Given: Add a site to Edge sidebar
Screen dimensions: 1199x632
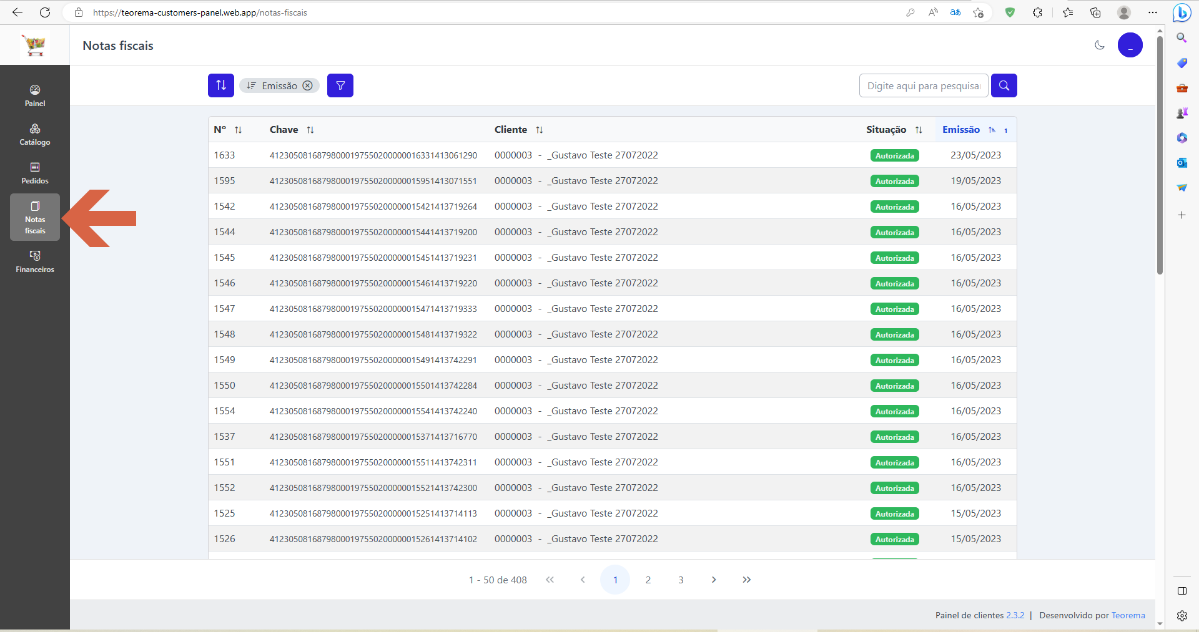Looking at the screenshot, I should 1182,215.
